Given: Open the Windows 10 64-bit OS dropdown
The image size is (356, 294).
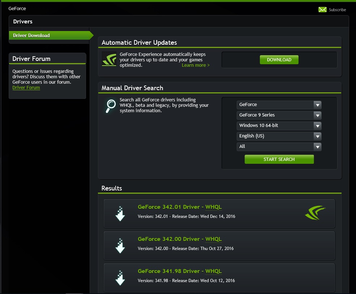Looking at the screenshot, I should 279,126.
